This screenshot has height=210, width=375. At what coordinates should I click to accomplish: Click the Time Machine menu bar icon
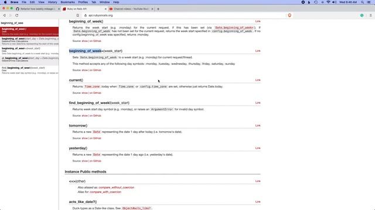coord(316,2)
